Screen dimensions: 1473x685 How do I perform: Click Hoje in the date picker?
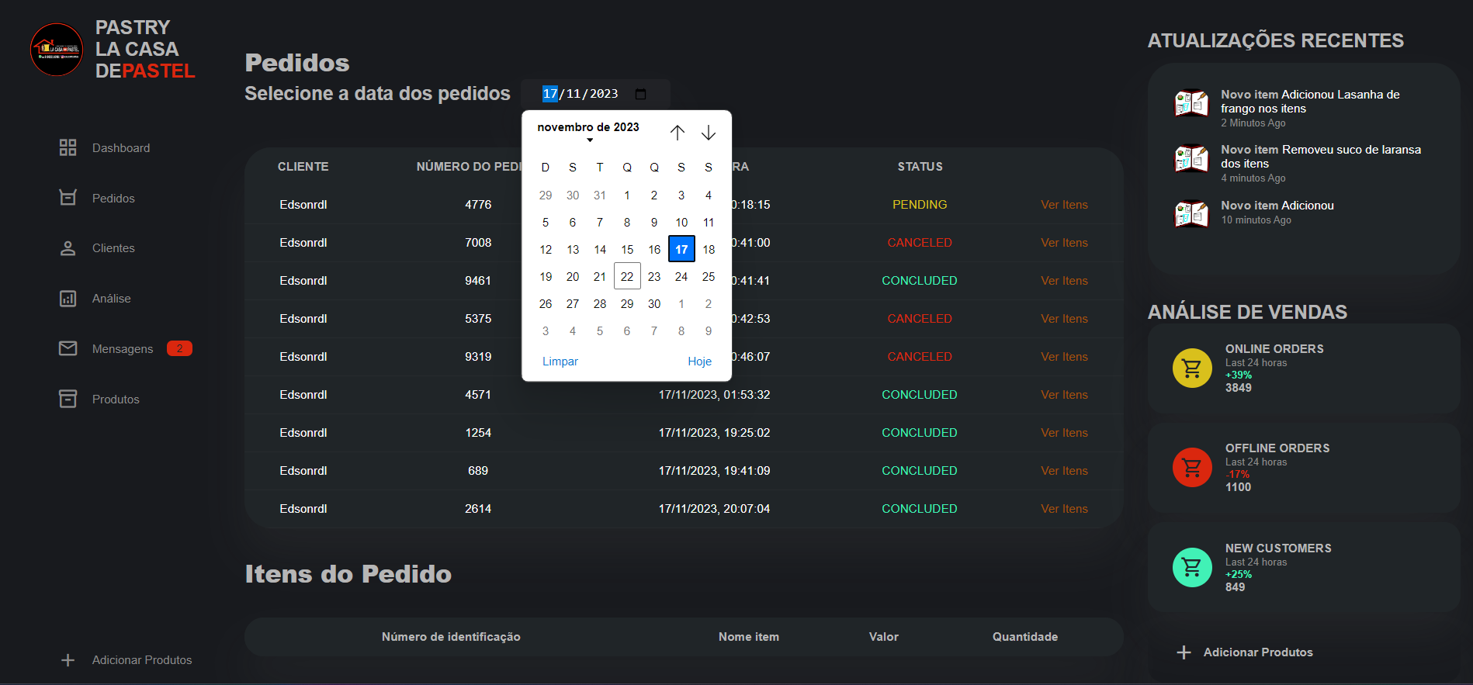[x=700, y=362]
